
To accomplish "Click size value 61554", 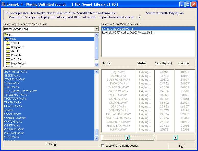I will coord(164,72).
